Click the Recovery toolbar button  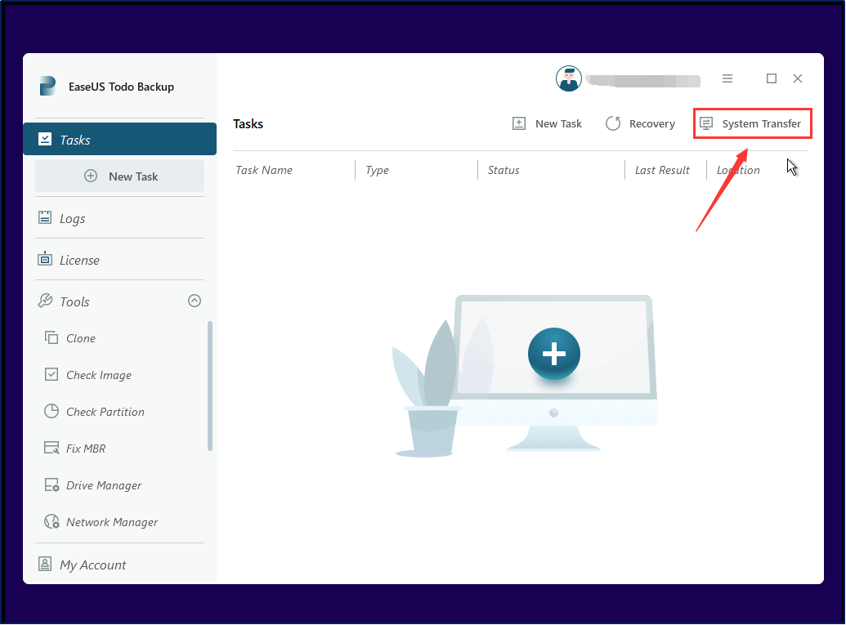(x=641, y=123)
